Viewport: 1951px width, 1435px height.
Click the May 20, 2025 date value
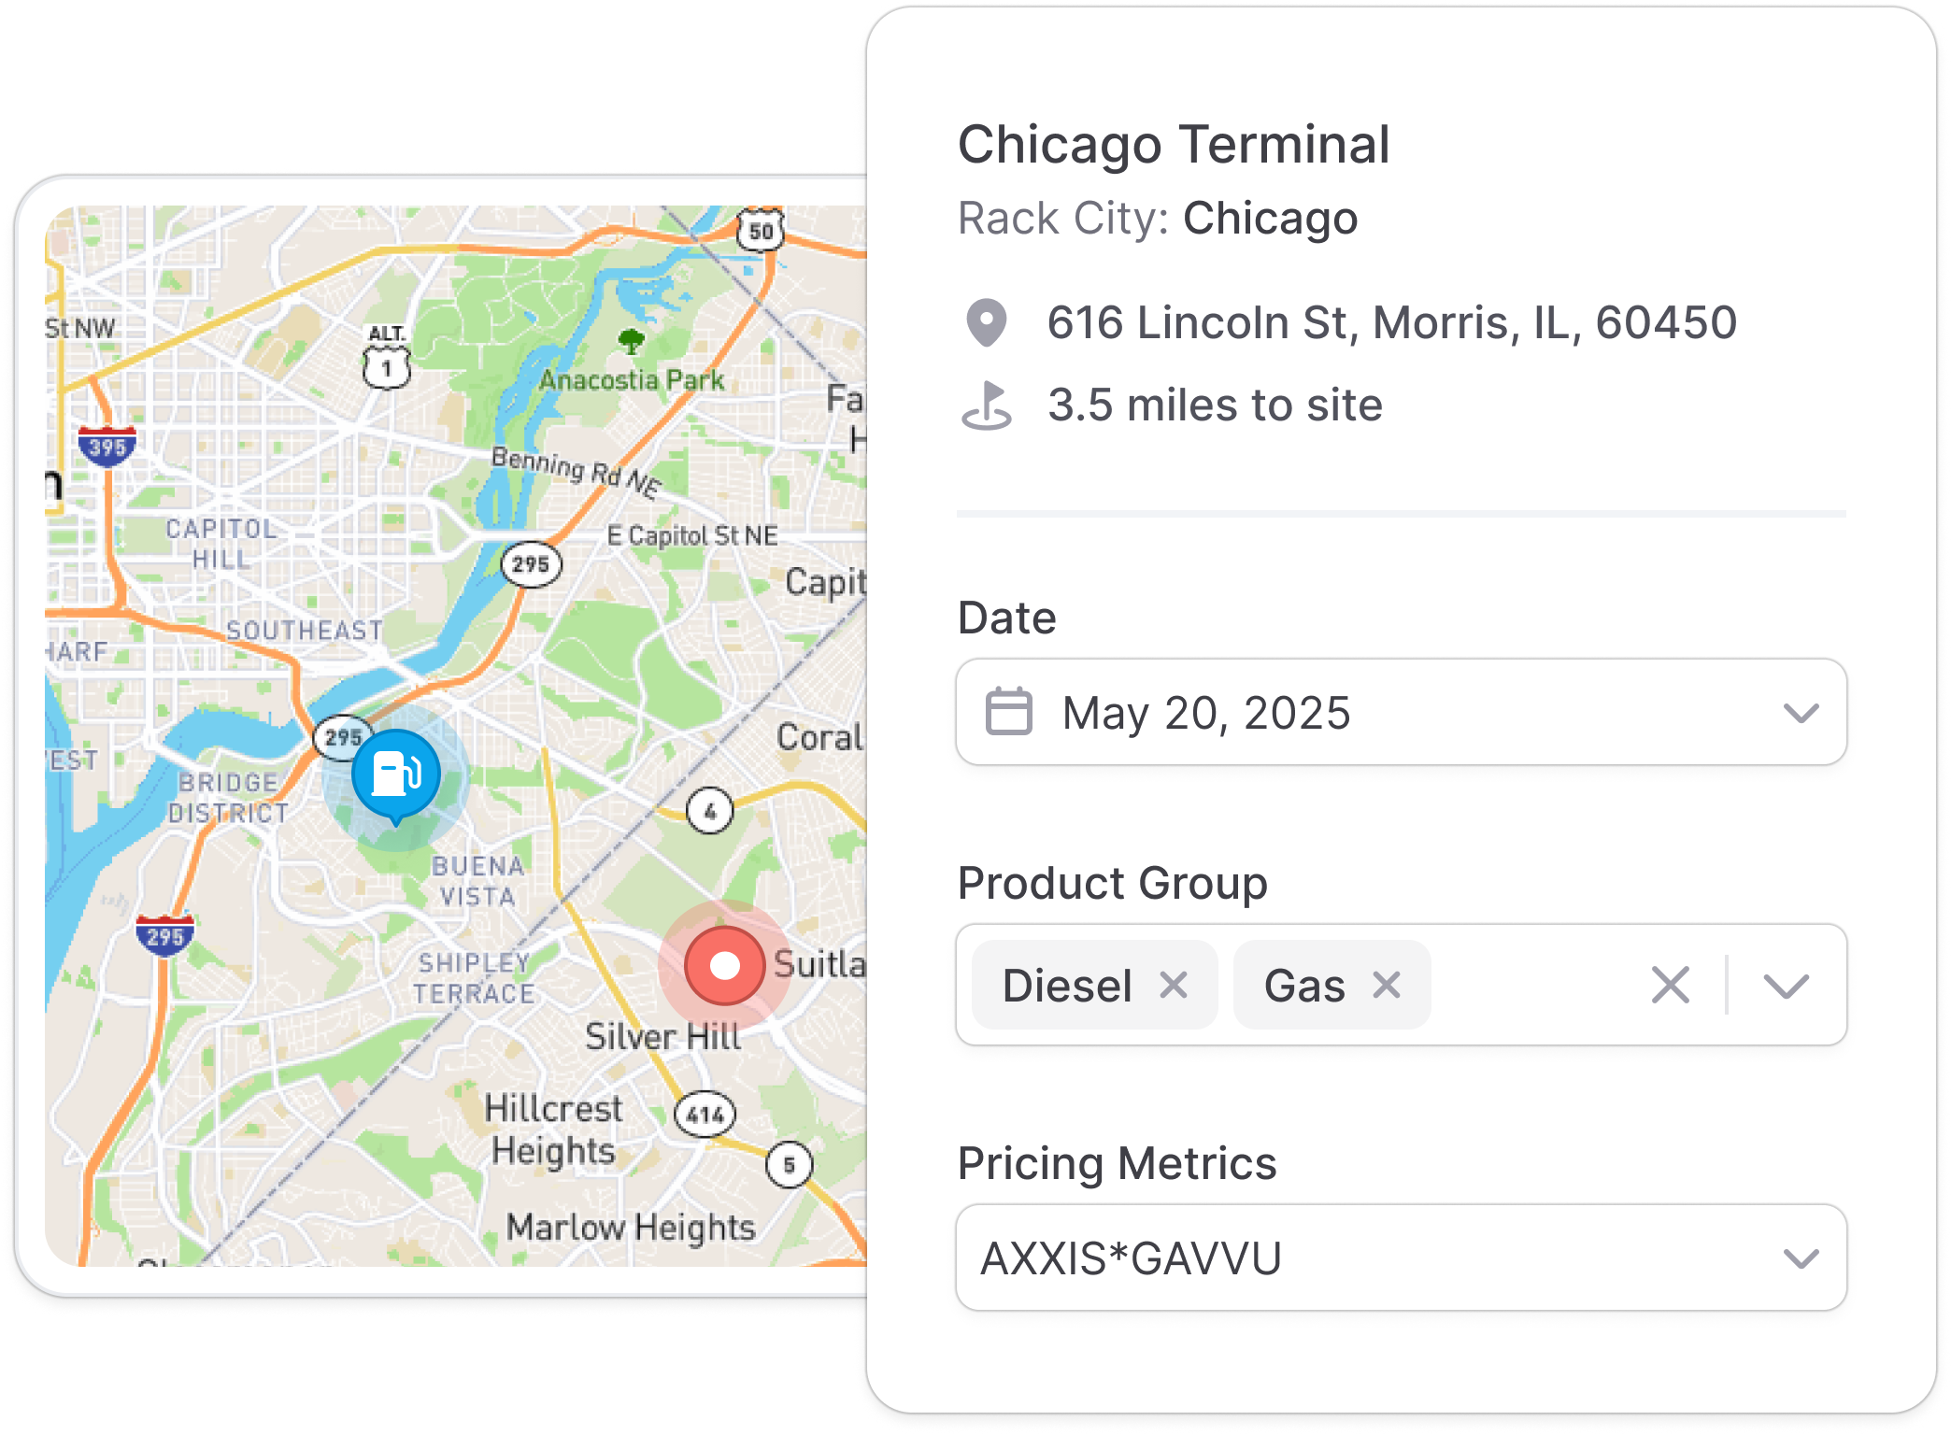click(1206, 714)
